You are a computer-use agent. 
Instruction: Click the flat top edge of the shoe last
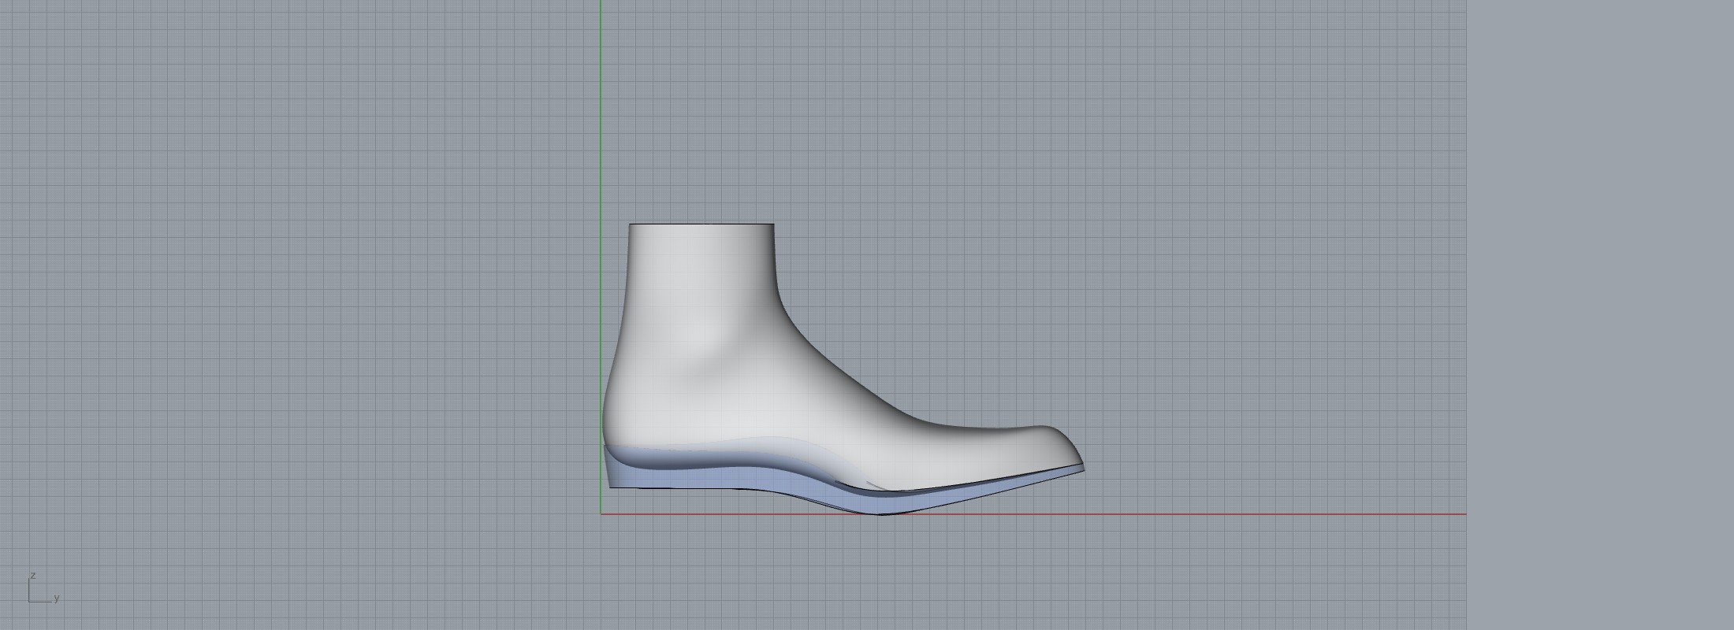(701, 224)
